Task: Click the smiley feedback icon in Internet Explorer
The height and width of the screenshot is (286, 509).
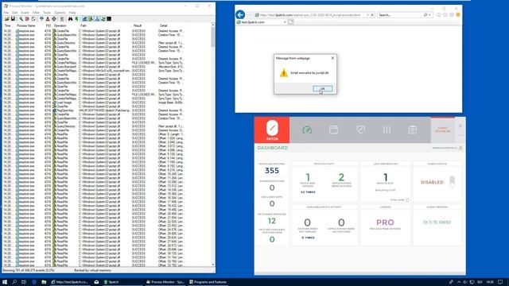Action: [x=458, y=14]
